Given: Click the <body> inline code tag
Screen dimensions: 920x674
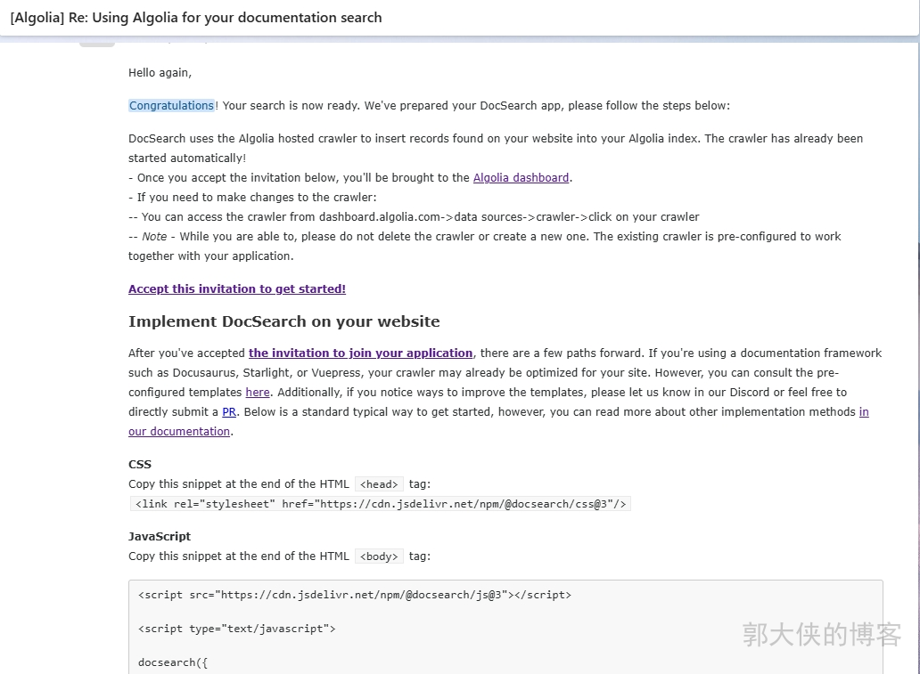Looking at the screenshot, I should click(x=379, y=556).
